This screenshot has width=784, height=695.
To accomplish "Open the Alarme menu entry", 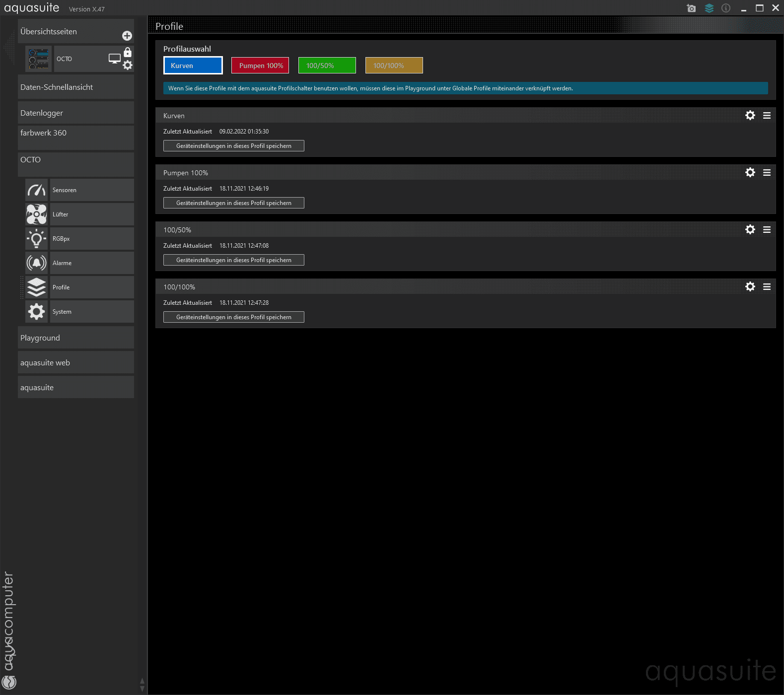I will [92, 263].
